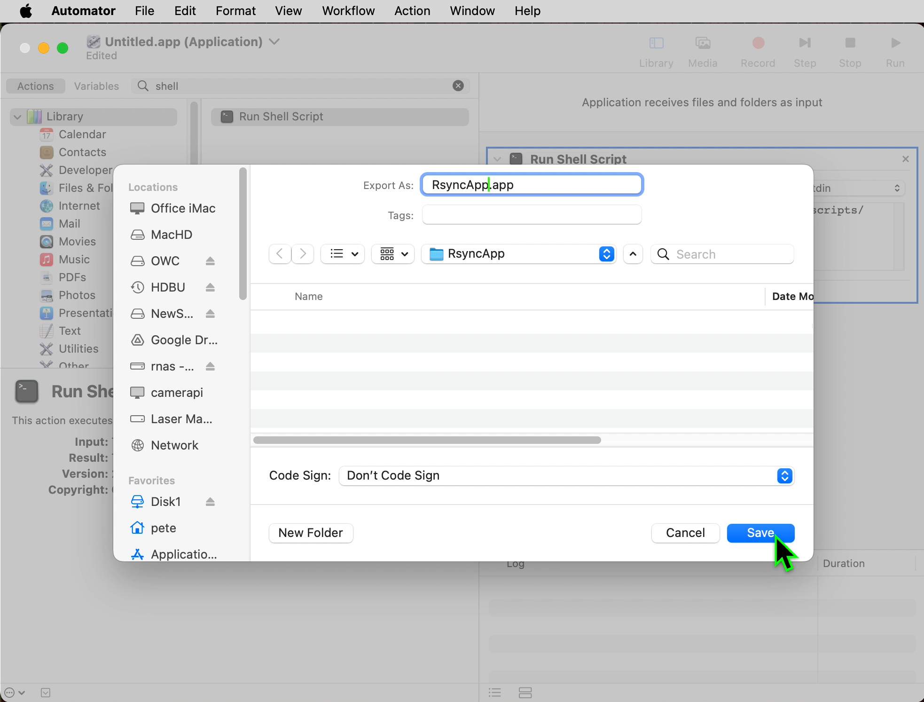This screenshot has height=702, width=924.
Task: Clear the shell search text
Action: coord(458,86)
